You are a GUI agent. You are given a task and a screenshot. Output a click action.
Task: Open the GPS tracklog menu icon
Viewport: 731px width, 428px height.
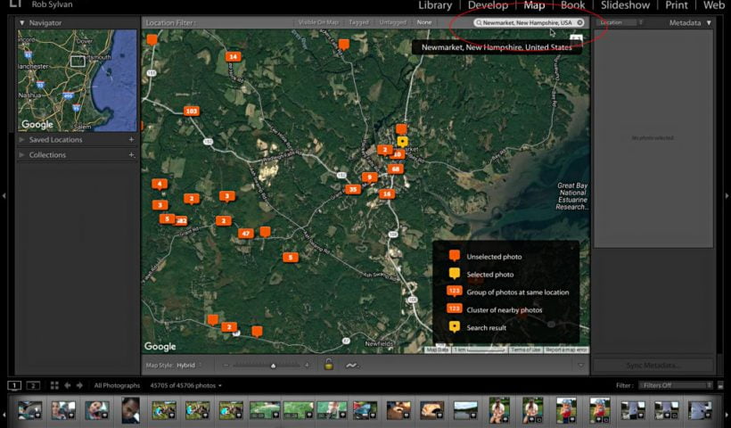(x=352, y=366)
